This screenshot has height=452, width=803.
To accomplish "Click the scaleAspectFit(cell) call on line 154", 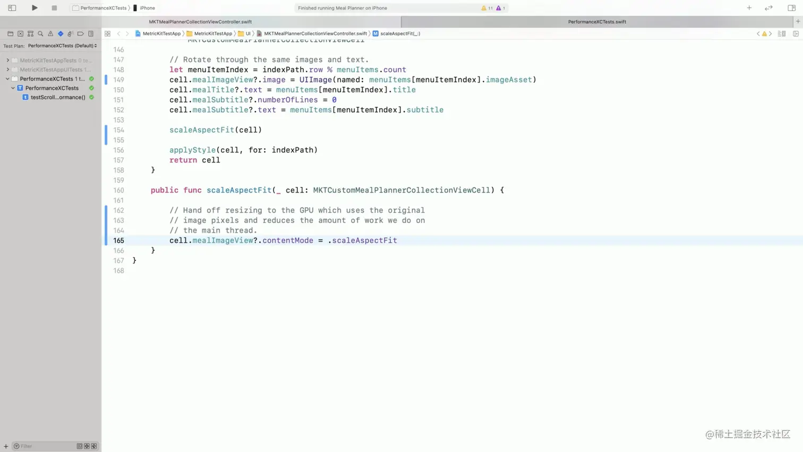I will (216, 130).
